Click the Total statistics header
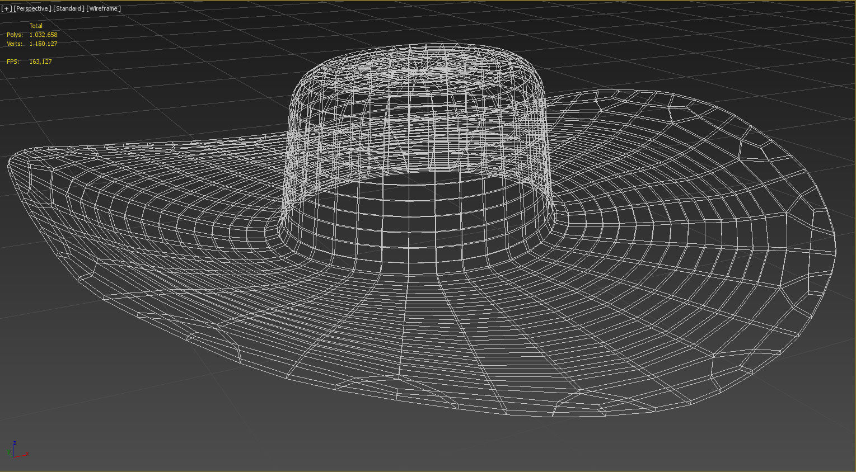 click(x=36, y=26)
